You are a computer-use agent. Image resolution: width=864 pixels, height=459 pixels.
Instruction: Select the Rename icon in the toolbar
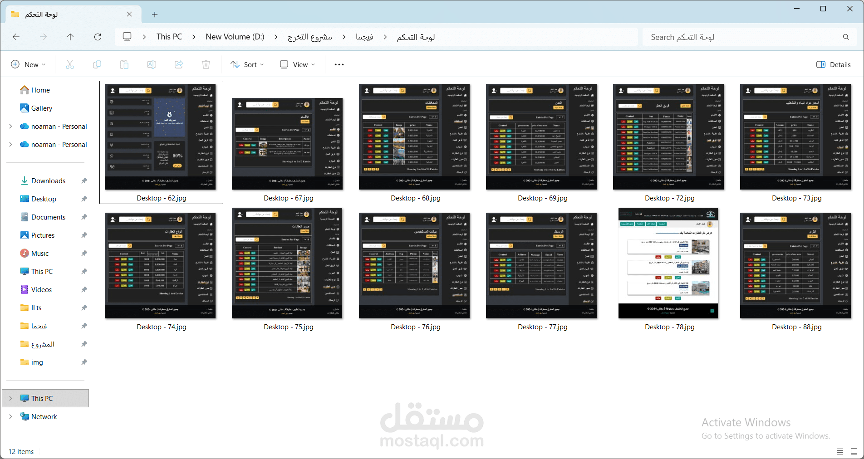(x=151, y=64)
